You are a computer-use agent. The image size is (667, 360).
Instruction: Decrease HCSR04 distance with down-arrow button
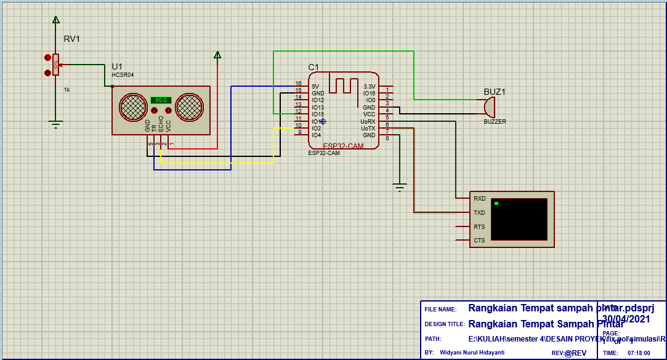[x=154, y=111]
